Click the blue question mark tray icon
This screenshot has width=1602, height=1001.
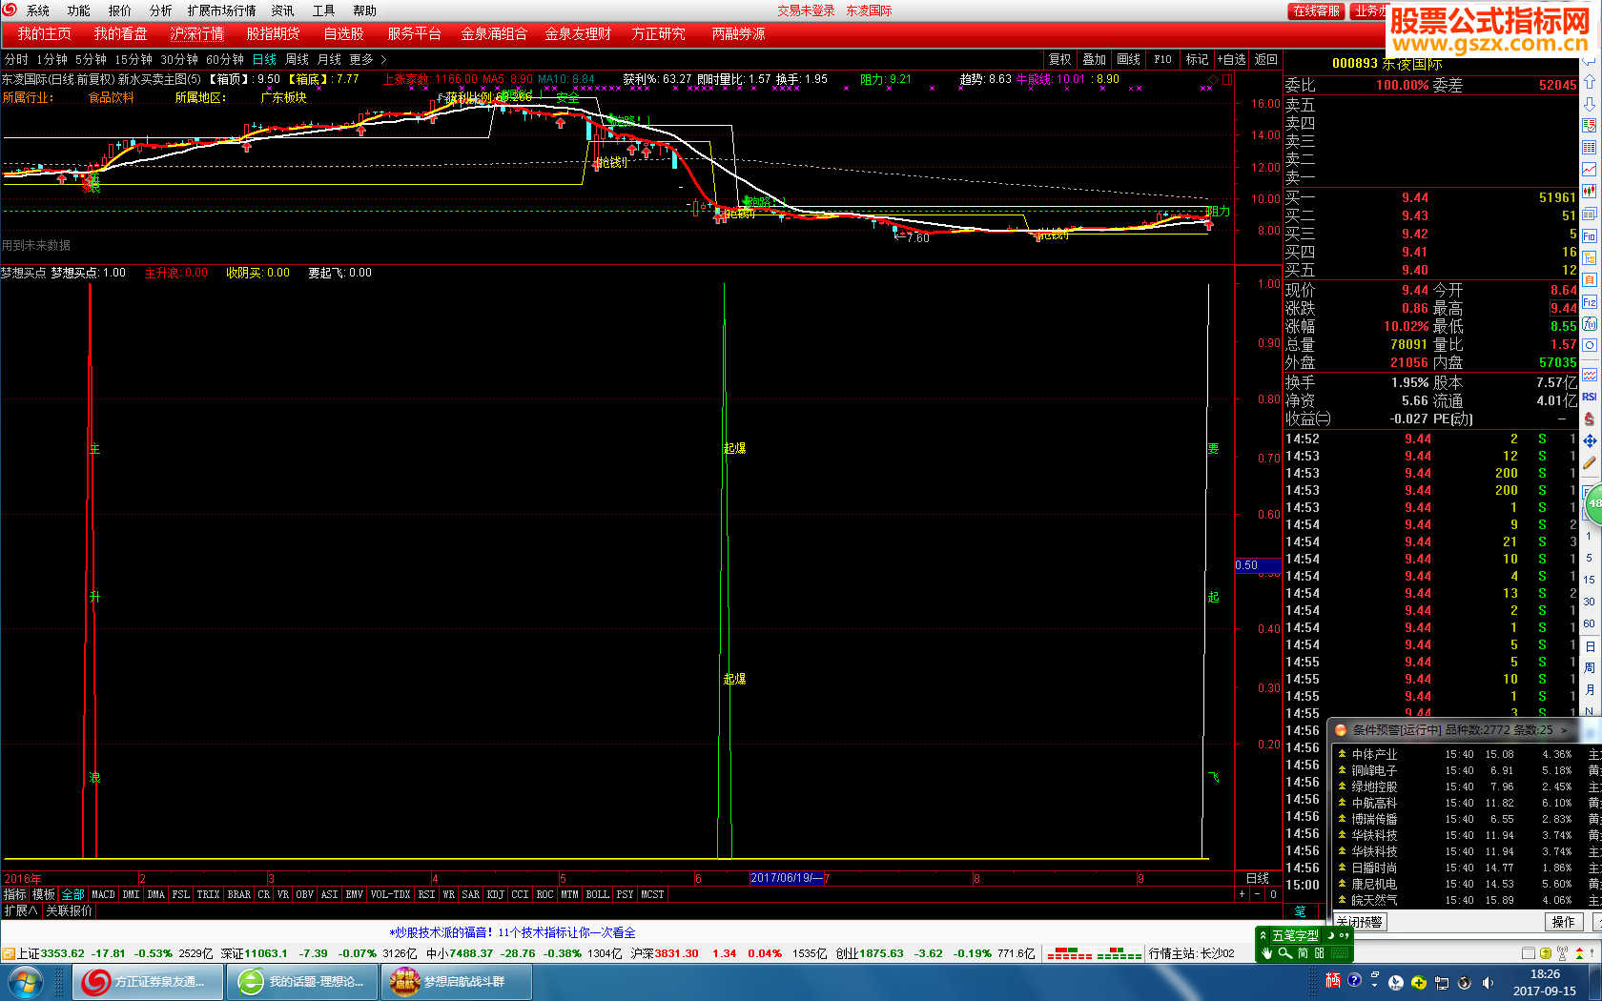pyautogui.click(x=1353, y=981)
